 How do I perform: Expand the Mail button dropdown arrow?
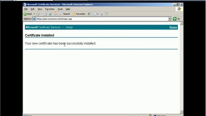(x=98, y=14)
